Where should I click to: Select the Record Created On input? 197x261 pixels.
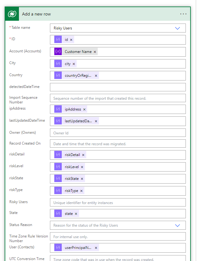[118, 144]
